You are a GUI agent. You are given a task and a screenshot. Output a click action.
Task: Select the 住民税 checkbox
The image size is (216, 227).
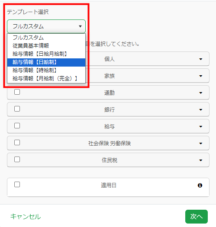click(x=17, y=160)
